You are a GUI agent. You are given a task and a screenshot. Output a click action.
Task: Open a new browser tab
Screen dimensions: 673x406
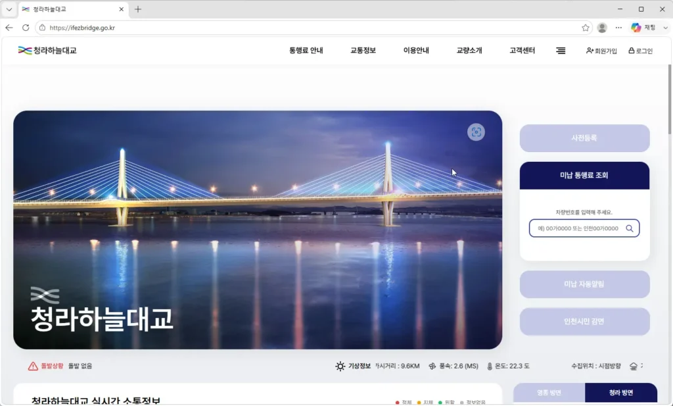[138, 9]
